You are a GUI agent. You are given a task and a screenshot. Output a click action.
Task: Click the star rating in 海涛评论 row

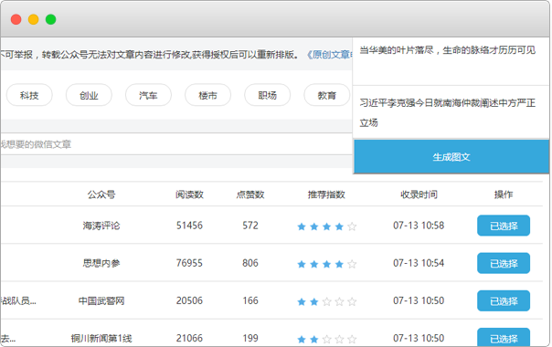pos(326,226)
